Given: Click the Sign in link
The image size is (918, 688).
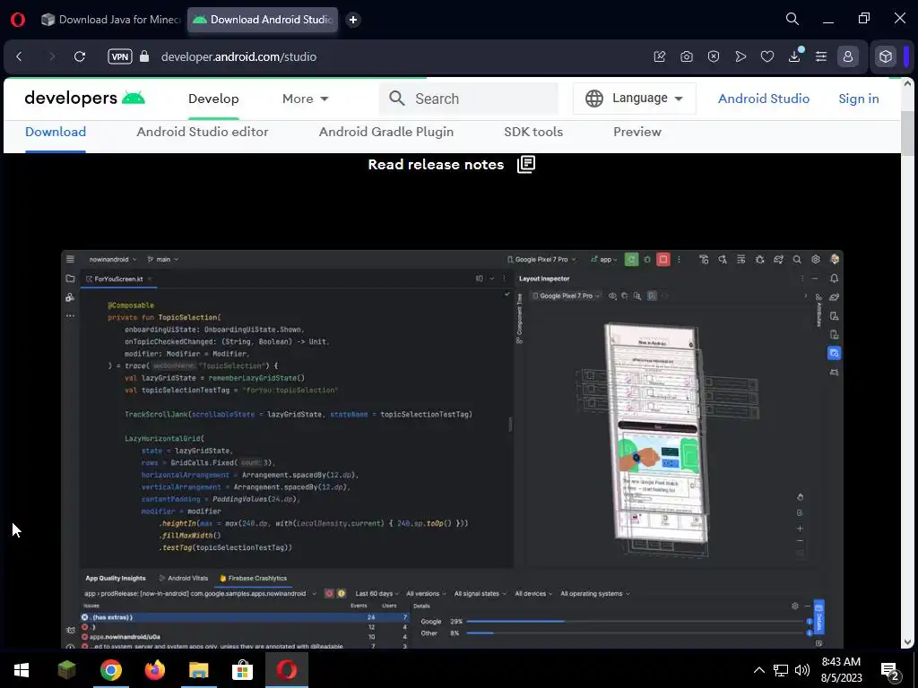Looking at the screenshot, I should click(859, 99).
